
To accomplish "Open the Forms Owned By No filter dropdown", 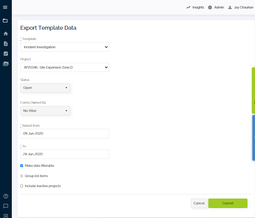I will pyautogui.click(x=45, y=111).
